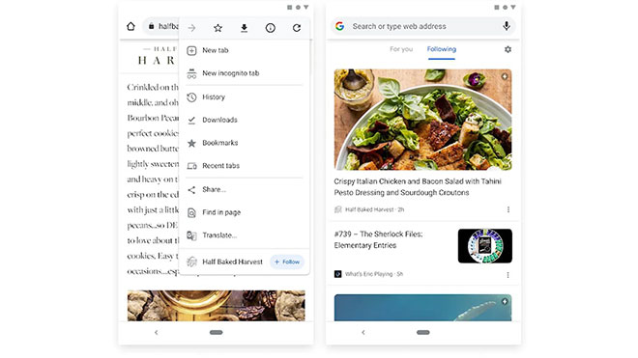The image size is (638, 358).
Task: Reload the page with refresh icon
Action: point(297,28)
